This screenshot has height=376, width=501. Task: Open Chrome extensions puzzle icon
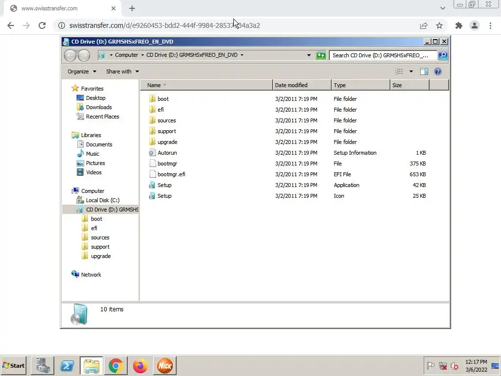pos(459,25)
